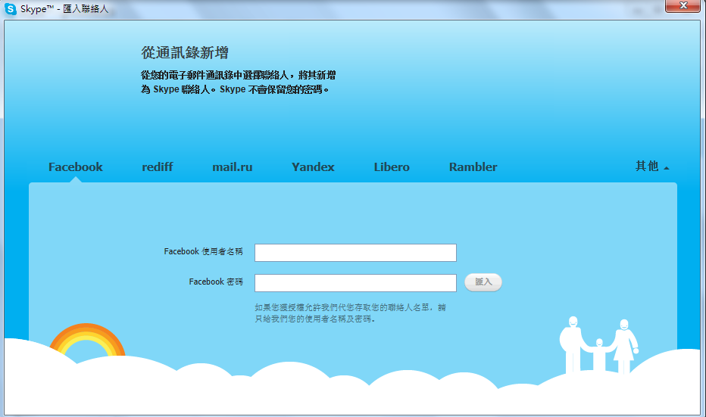Click the Facebook password input field
Screen dimensions: 706x417
click(x=356, y=283)
